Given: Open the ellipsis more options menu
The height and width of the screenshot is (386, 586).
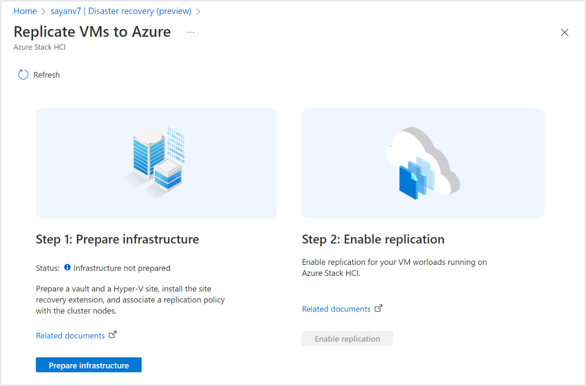Looking at the screenshot, I should coord(191,32).
